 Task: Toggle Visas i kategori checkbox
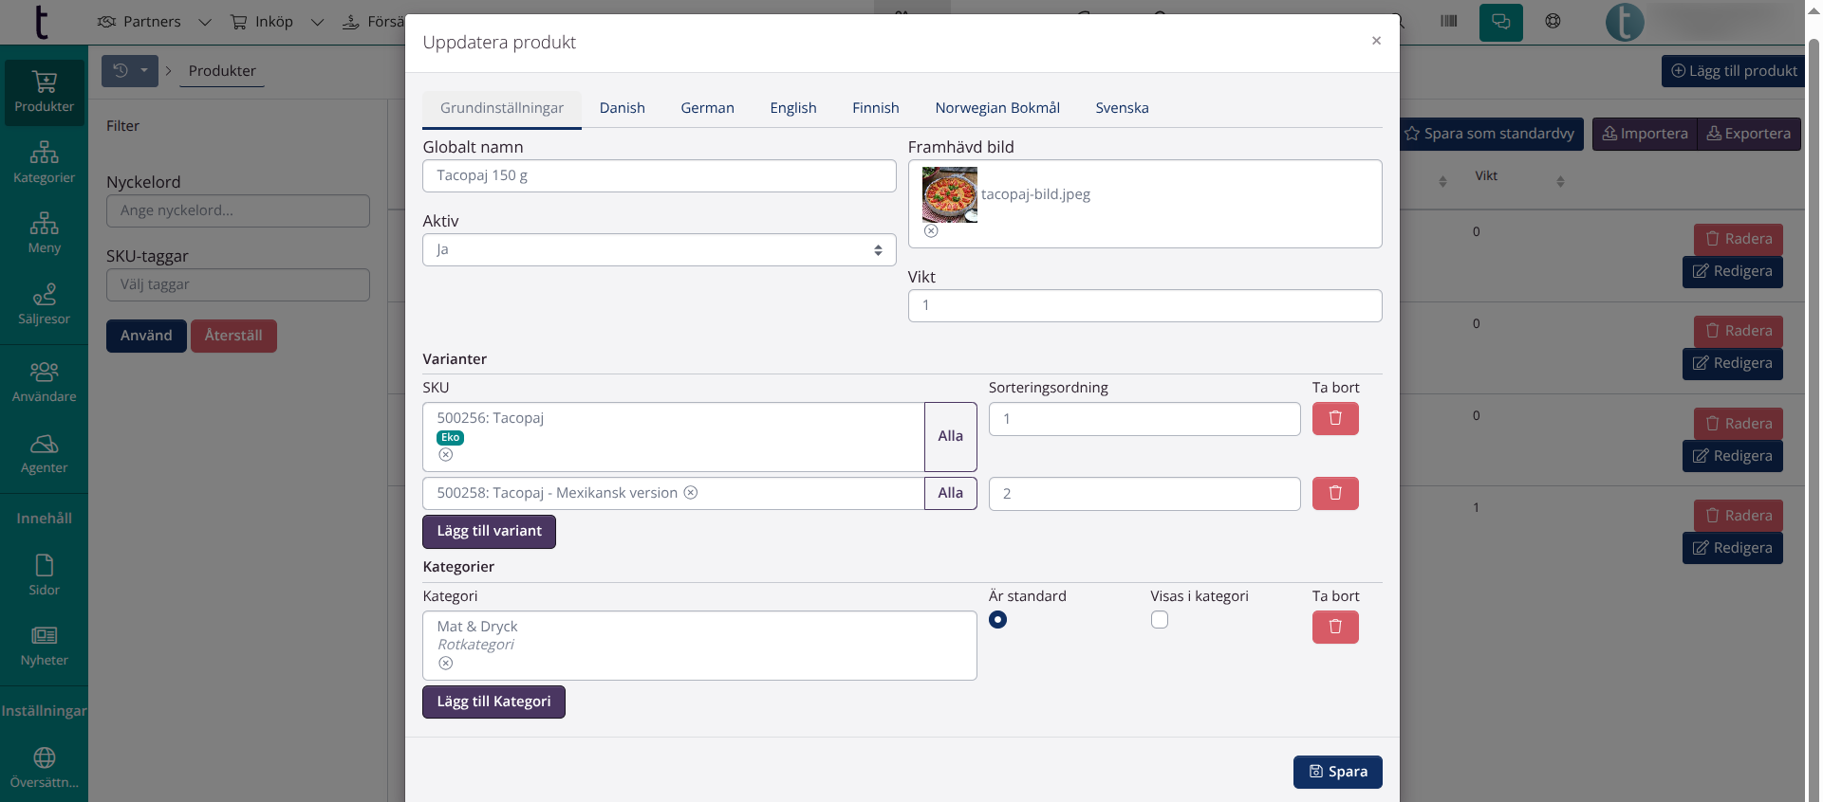(x=1160, y=620)
